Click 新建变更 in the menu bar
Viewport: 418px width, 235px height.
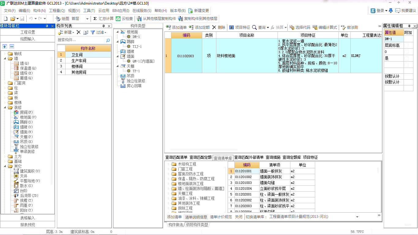[199, 11]
